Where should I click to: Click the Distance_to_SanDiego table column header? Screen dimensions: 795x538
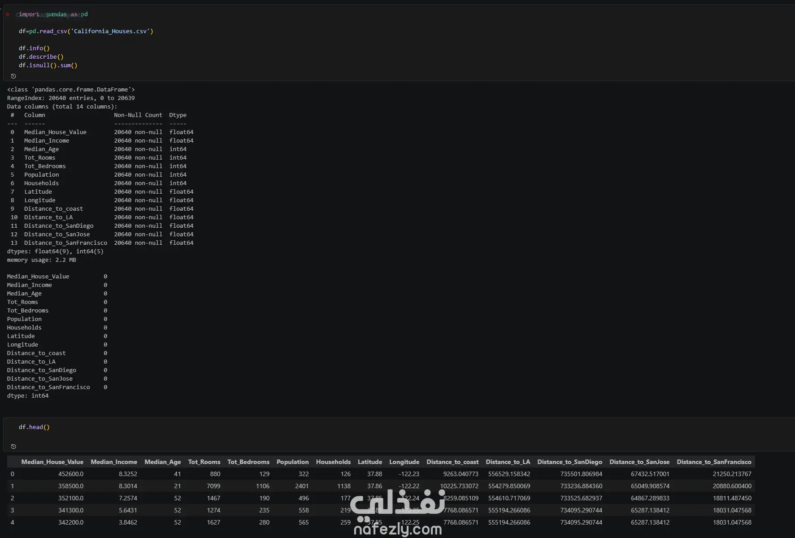[570, 462]
